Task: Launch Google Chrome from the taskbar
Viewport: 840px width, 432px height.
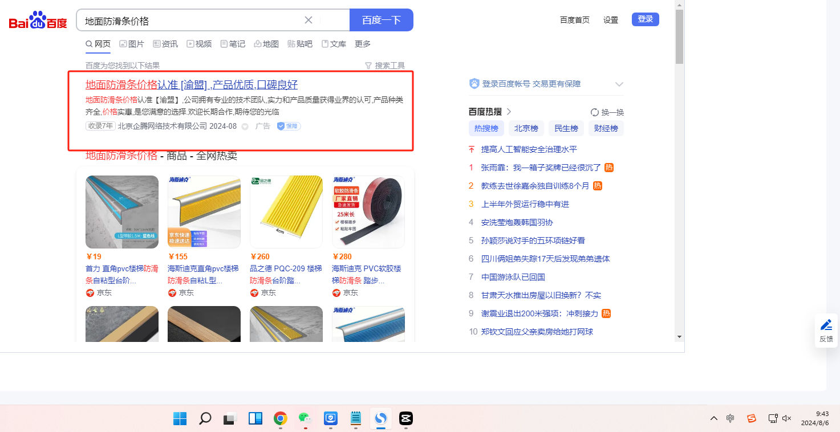Action: click(280, 418)
